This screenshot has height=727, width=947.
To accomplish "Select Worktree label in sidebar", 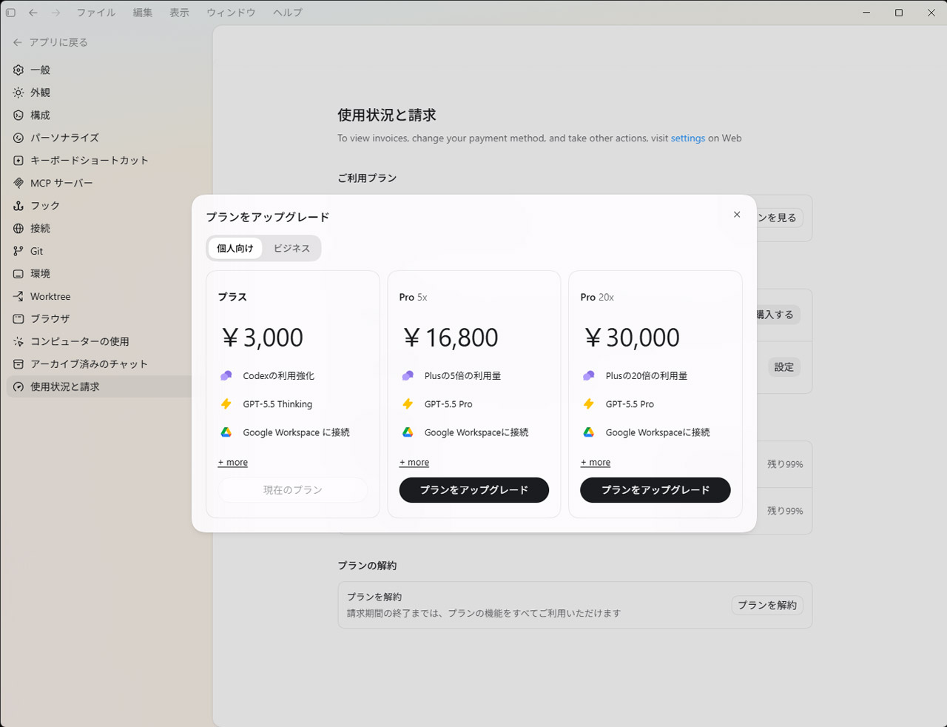I will 50,296.
